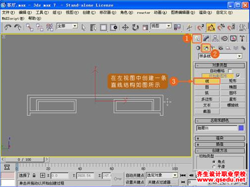Open the Create command panel tab
The image size is (250, 187).
pyautogui.click(x=197, y=38)
